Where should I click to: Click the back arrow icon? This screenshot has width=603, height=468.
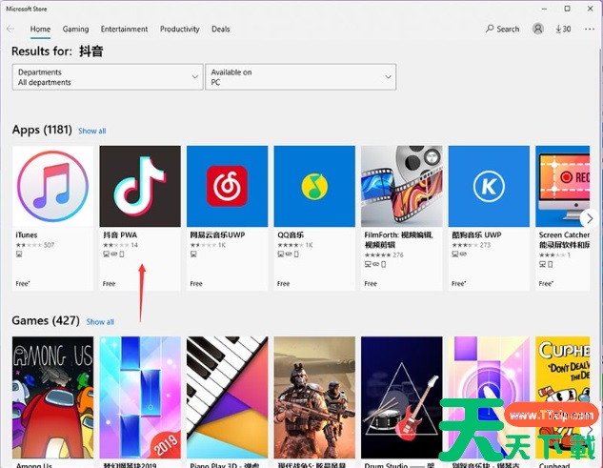click(10, 29)
